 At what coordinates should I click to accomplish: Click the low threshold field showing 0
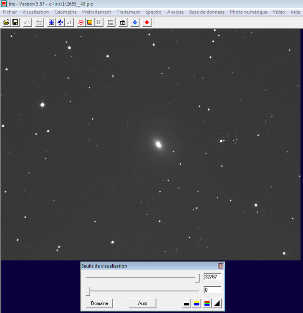click(x=212, y=290)
